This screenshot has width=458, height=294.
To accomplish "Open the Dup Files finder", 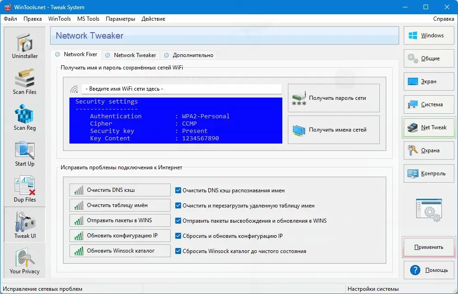I will click(x=24, y=189).
